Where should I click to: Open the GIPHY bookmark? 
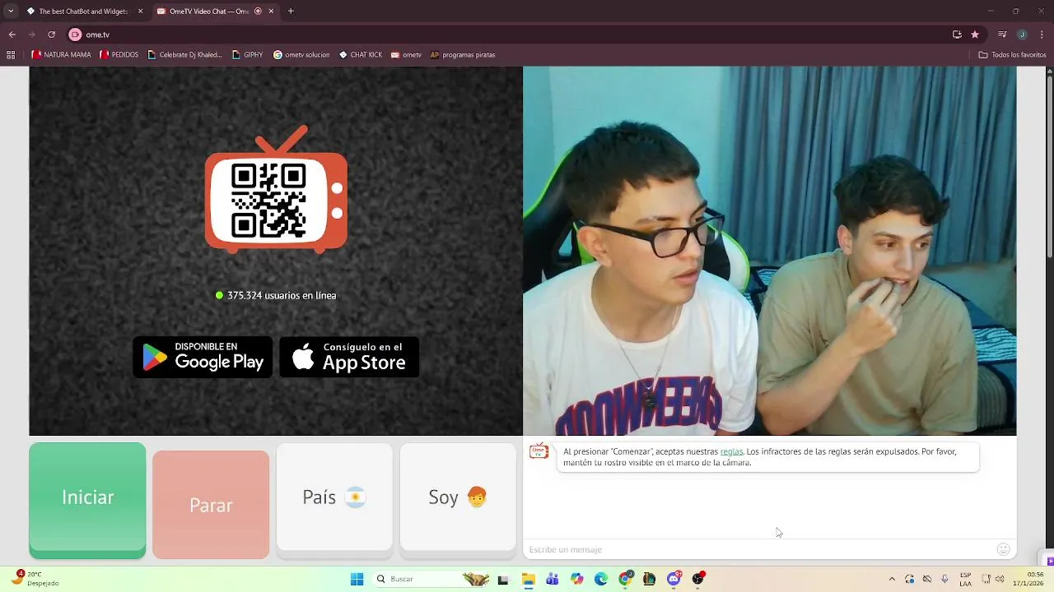248,55
